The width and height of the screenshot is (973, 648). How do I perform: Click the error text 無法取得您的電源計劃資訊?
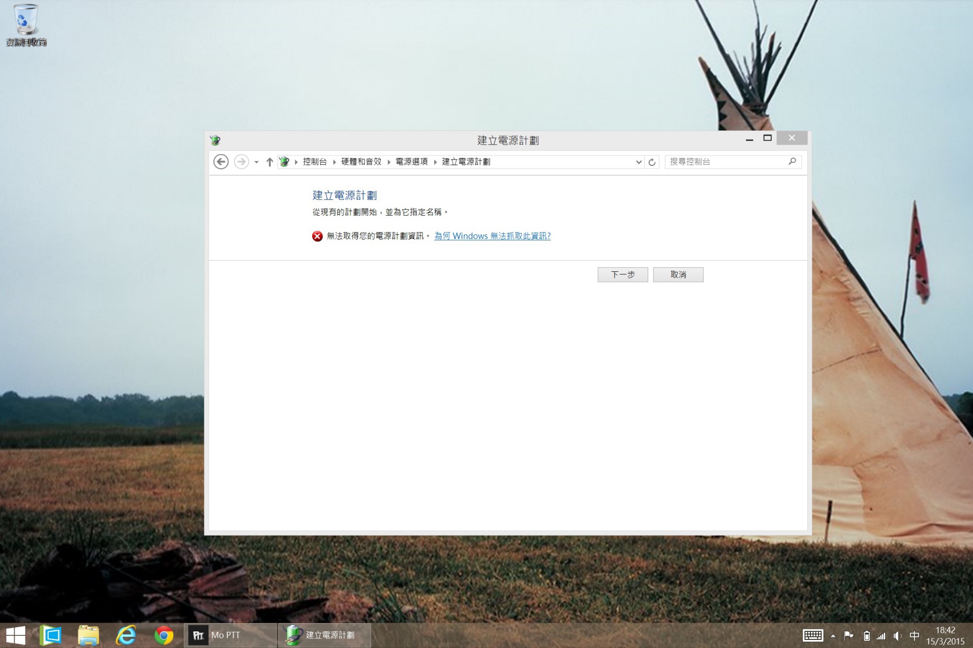pos(377,236)
